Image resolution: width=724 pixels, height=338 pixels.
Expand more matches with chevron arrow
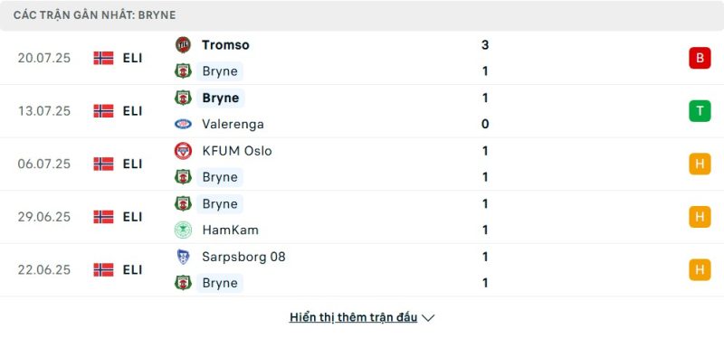tap(428, 318)
